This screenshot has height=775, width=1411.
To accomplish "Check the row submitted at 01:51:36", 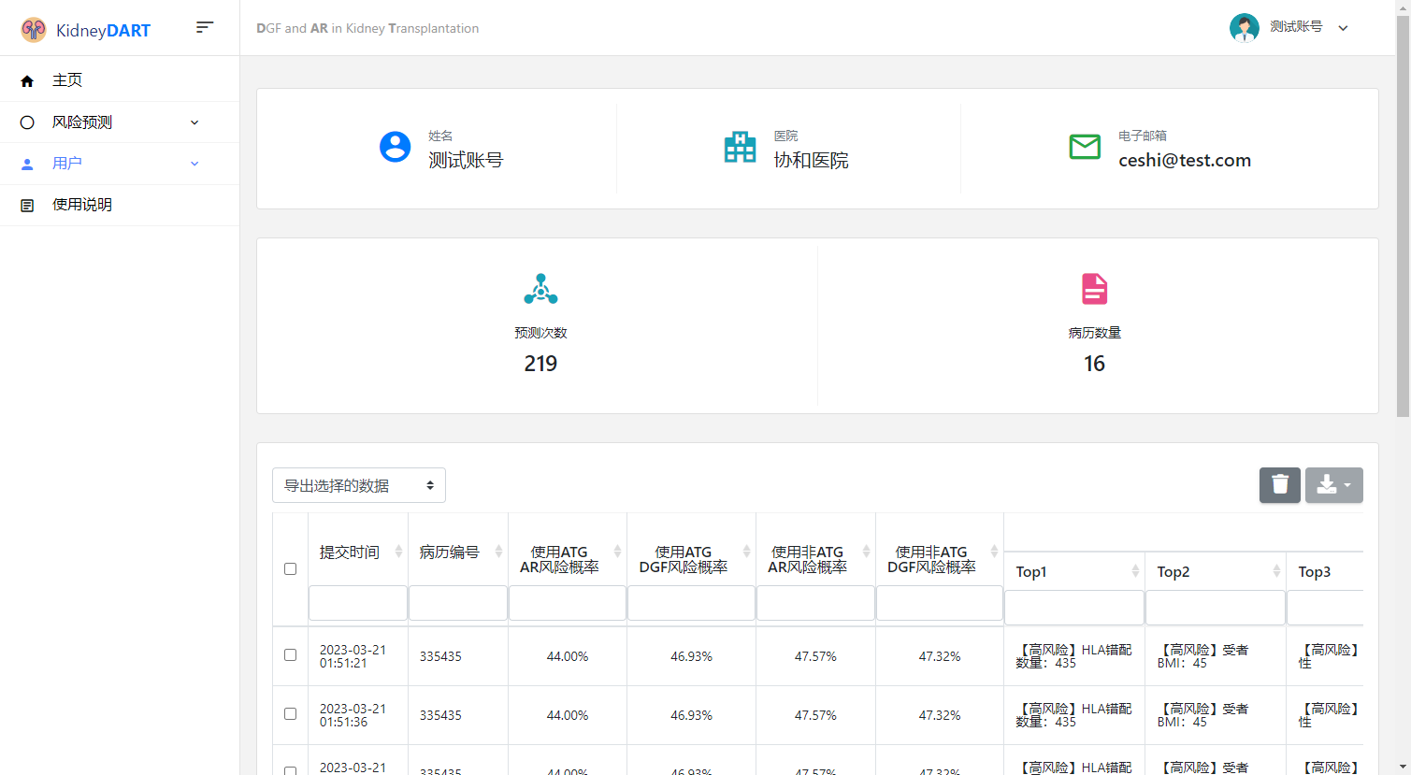I will tap(290, 714).
